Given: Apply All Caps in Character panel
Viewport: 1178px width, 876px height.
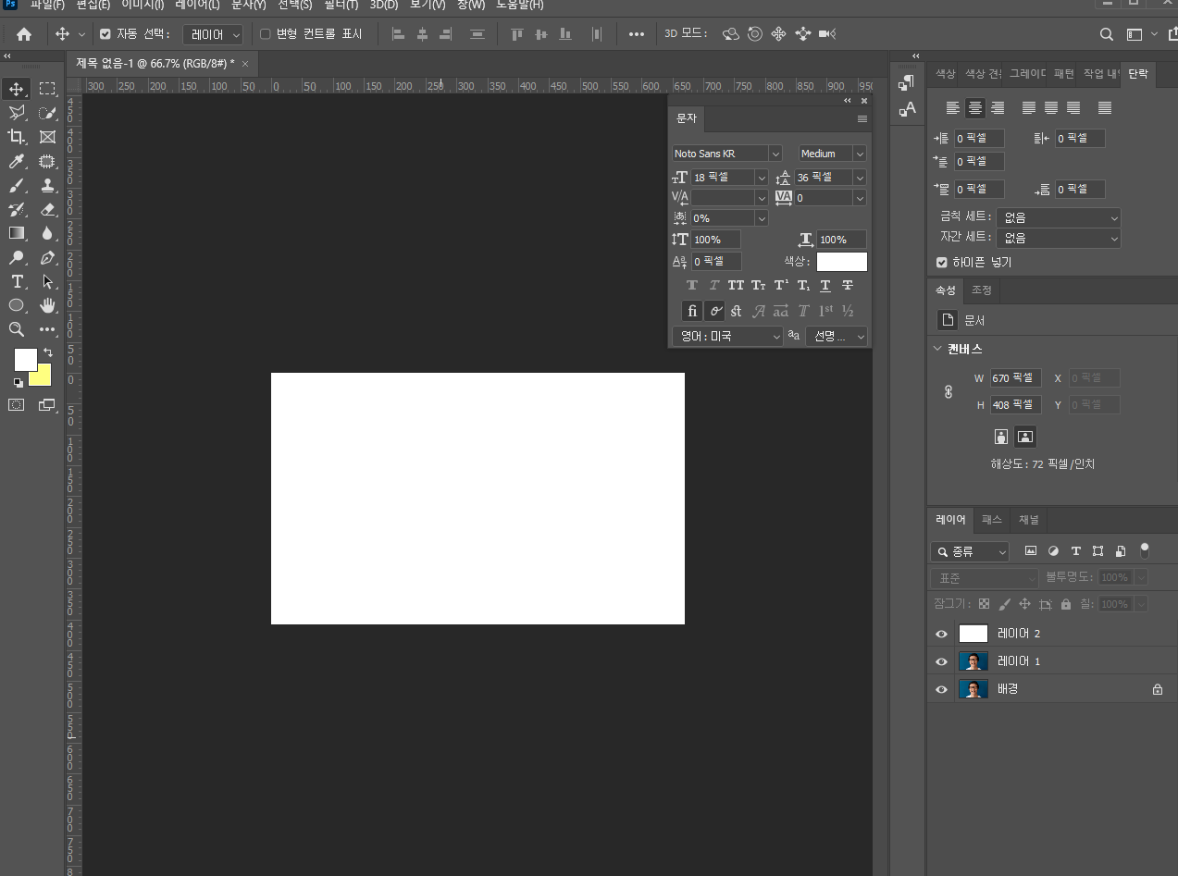Looking at the screenshot, I should [736, 286].
